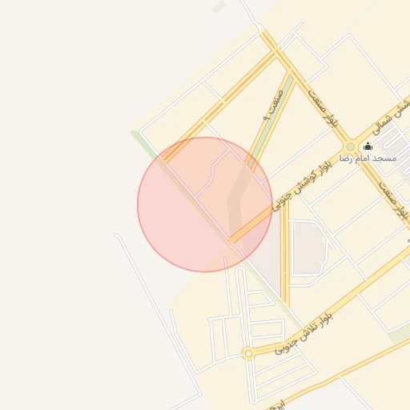
Task: Select the مسجد امام رضا place label
Action: pos(368,159)
